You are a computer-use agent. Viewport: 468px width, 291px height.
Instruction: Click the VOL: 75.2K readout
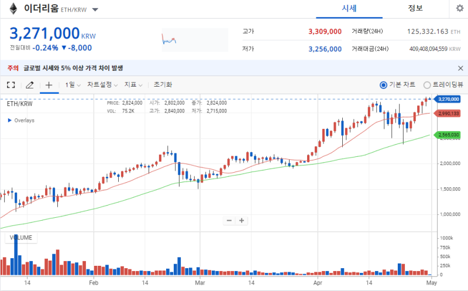point(121,111)
